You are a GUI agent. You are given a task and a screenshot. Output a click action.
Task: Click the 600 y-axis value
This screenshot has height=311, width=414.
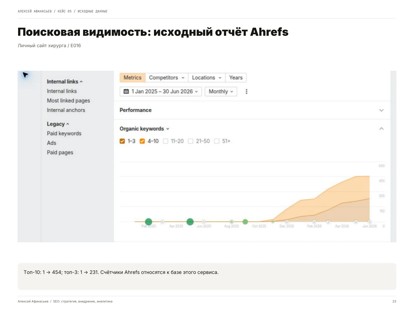click(382, 166)
